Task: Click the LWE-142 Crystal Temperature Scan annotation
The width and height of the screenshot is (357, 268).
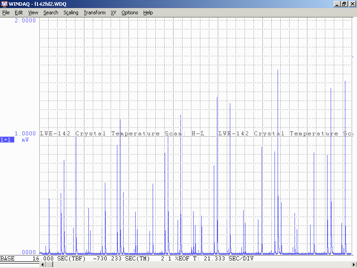Action: coord(121,134)
